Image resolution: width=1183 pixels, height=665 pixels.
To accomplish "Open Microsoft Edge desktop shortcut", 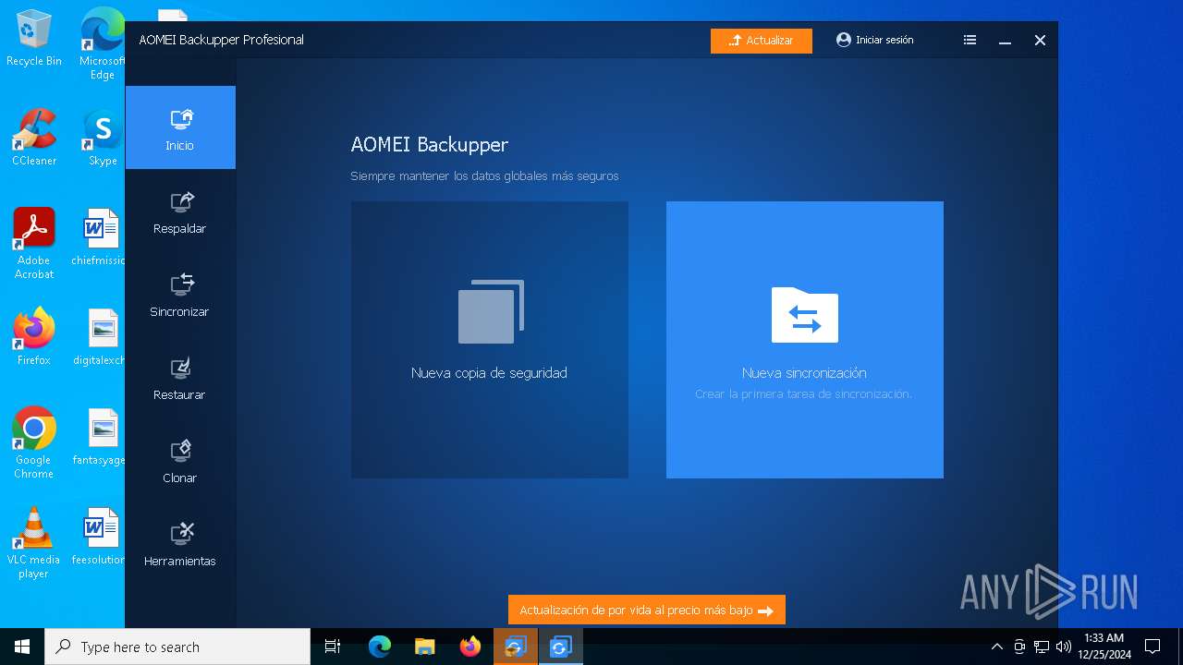I will coord(103,43).
